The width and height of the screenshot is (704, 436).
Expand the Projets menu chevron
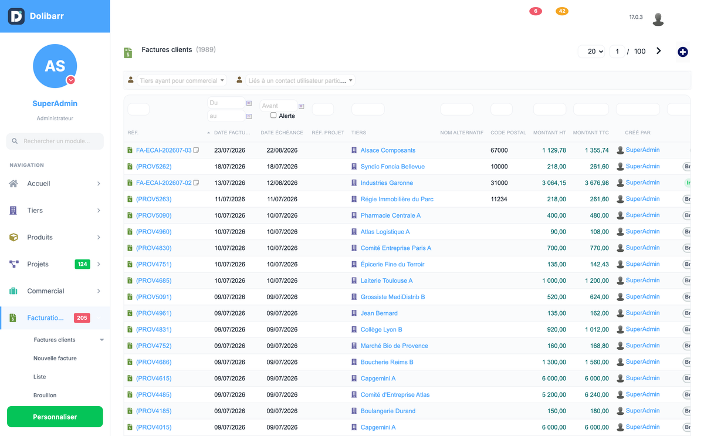pyautogui.click(x=99, y=265)
